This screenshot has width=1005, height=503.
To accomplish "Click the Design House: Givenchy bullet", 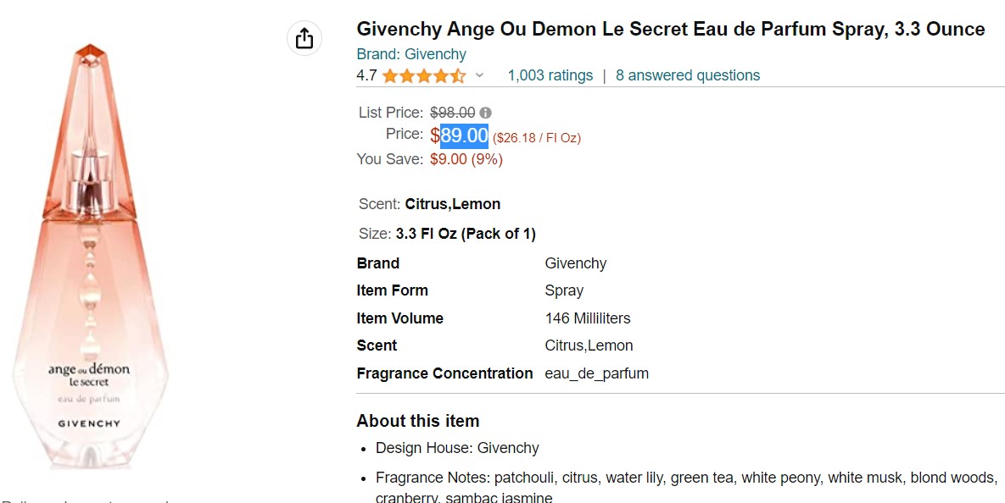I will 457,448.
